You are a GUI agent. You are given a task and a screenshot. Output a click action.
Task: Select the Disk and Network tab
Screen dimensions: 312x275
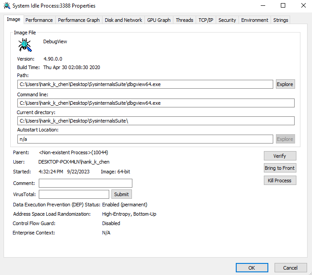(123, 20)
